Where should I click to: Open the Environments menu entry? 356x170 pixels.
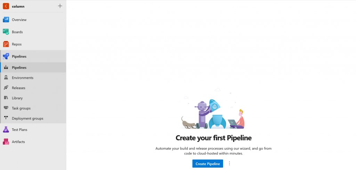point(33,78)
